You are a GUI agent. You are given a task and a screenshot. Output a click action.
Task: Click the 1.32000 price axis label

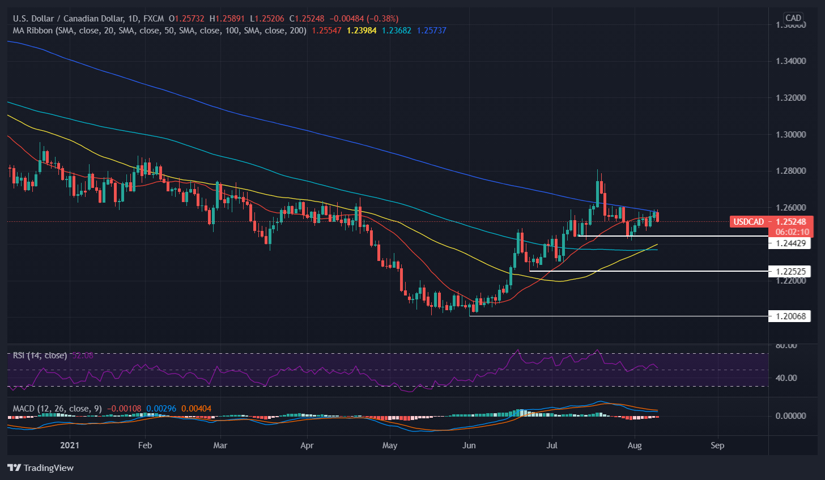coord(790,98)
